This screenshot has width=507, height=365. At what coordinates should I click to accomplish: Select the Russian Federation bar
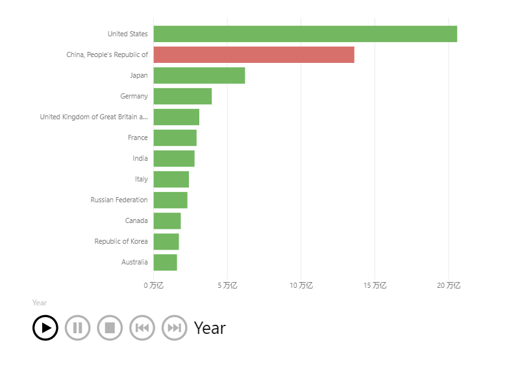pyautogui.click(x=171, y=200)
